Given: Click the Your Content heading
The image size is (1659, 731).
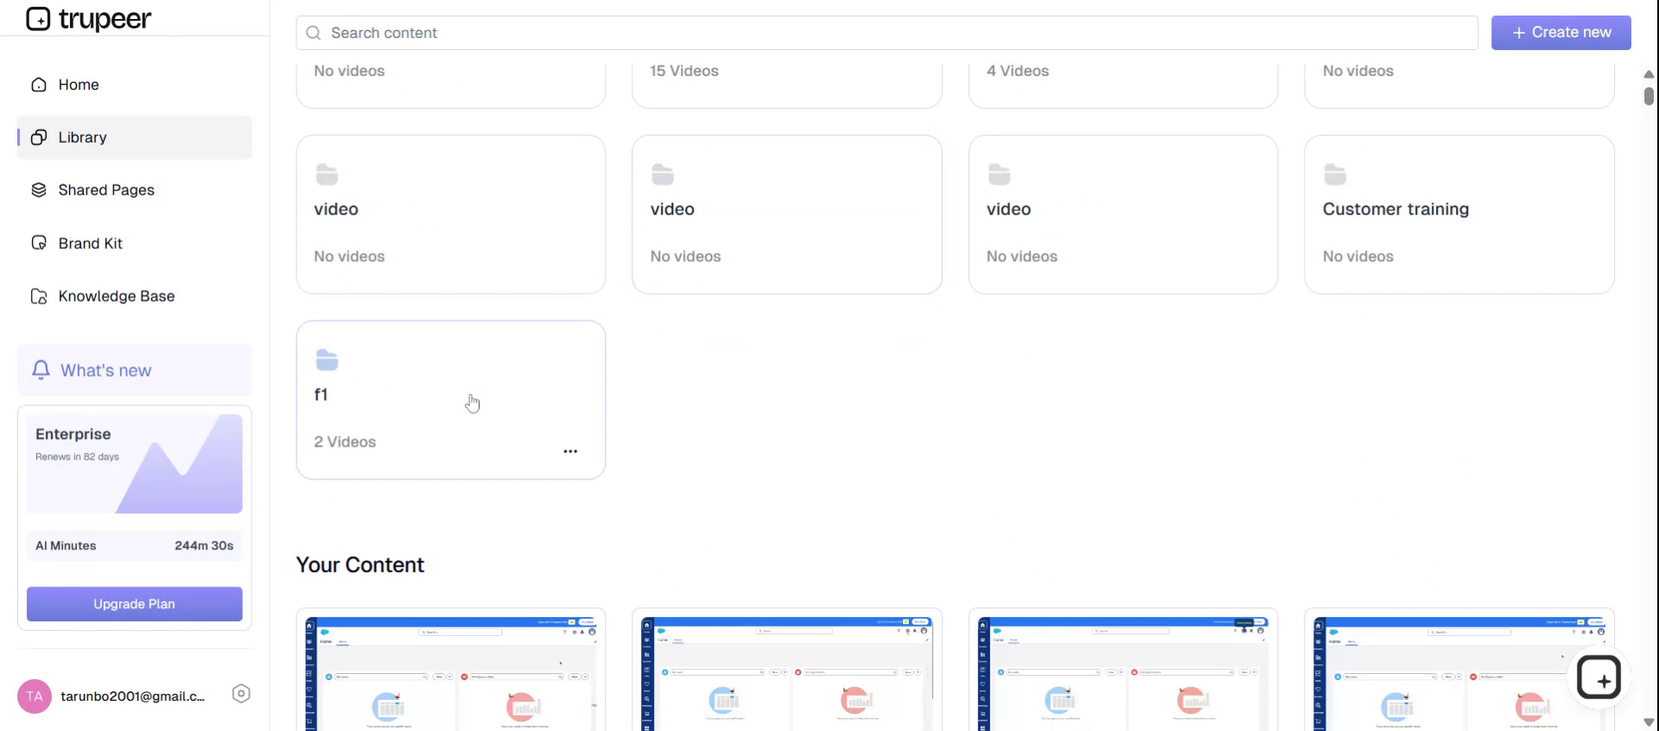Looking at the screenshot, I should [x=359, y=565].
